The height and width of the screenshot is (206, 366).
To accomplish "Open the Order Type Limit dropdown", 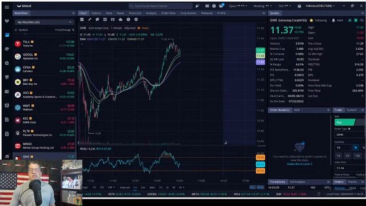I will pyautogui.click(x=350, y=134).
